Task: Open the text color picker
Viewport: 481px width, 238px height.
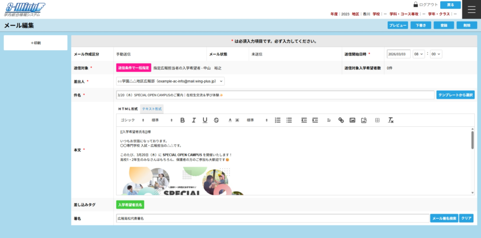Action: pyautogui.click(x=230, y=120)
